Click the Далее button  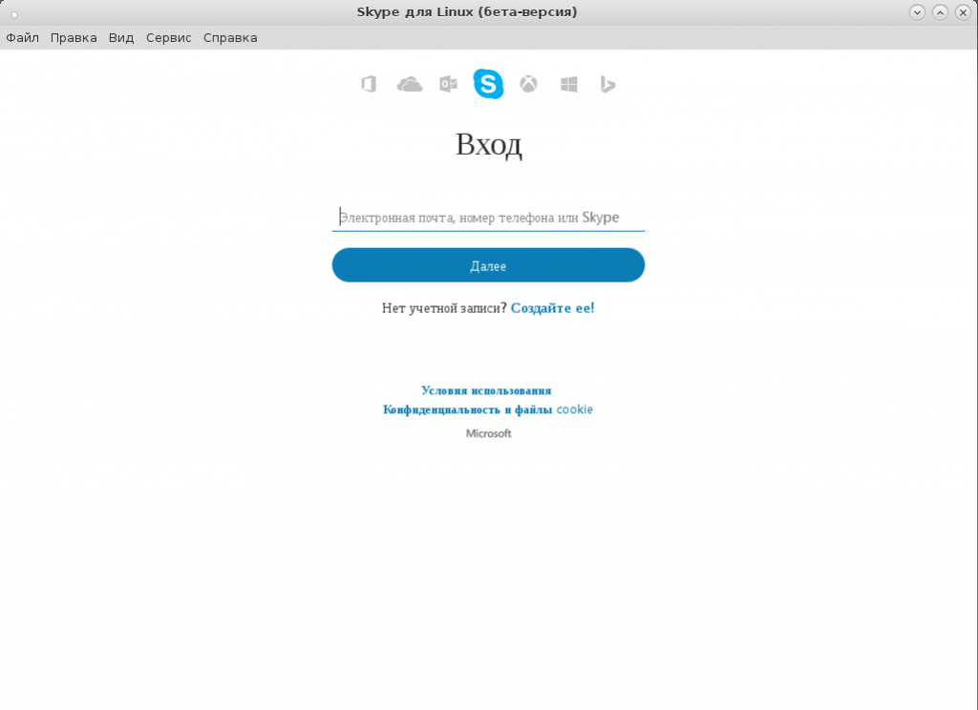488,265
